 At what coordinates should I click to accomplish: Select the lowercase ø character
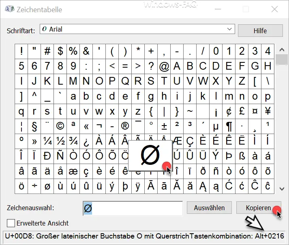(x=47, y=186)
